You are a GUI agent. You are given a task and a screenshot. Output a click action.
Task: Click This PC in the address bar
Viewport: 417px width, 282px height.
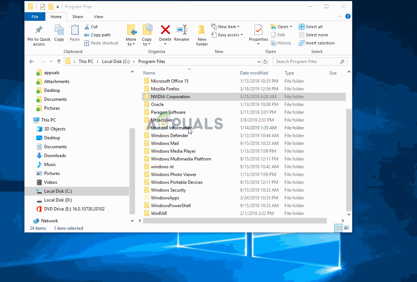point(86,62)
